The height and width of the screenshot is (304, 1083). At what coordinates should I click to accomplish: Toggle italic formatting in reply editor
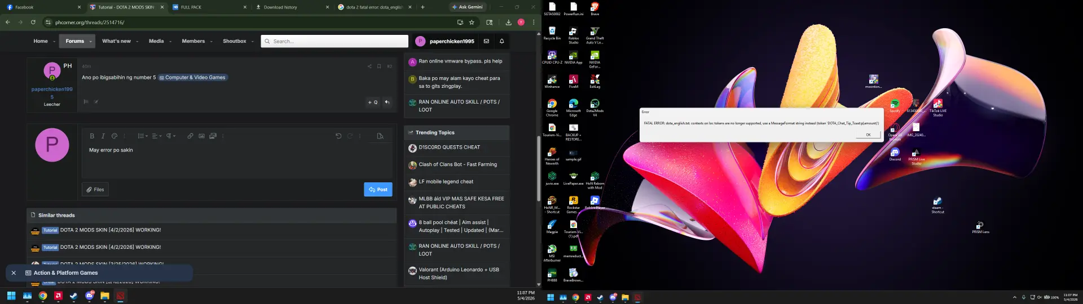103,136
